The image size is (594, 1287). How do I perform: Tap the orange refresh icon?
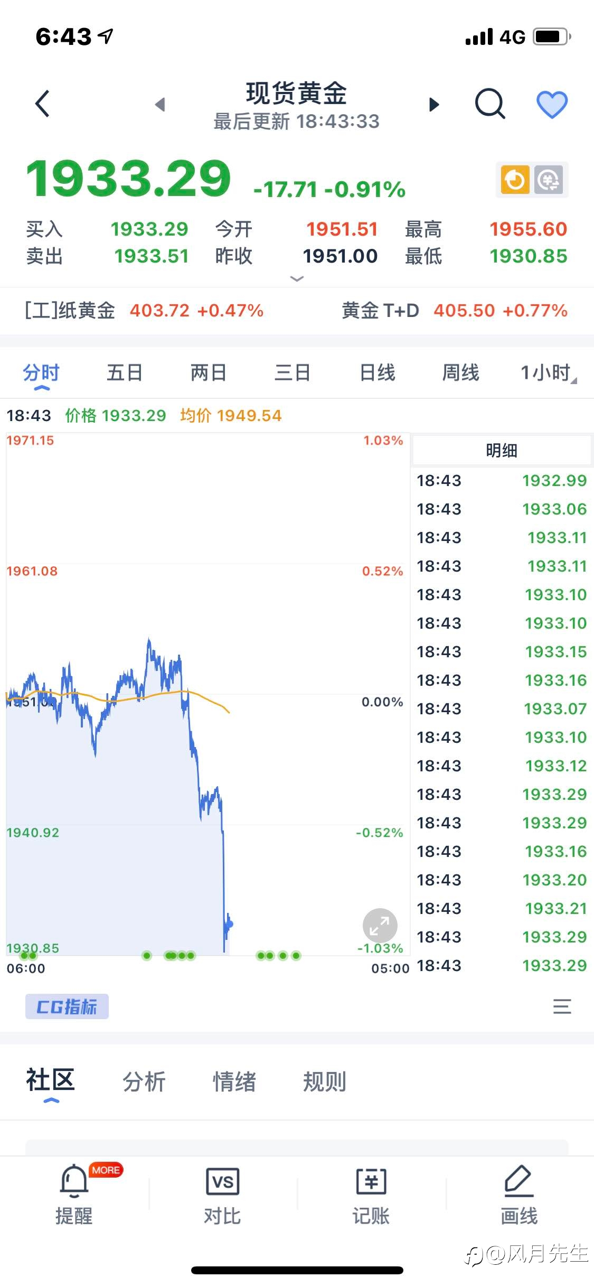click(x=515, y=180)
